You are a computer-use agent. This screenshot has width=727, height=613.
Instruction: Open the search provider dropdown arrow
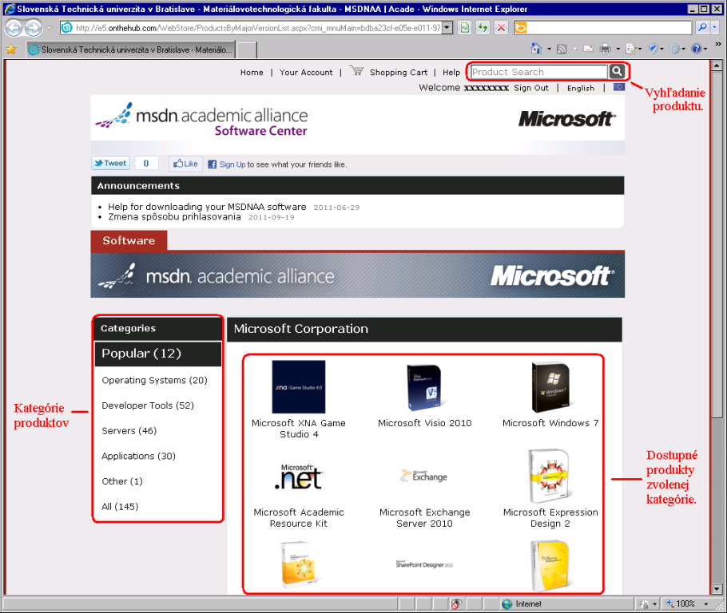coord(714,28)
